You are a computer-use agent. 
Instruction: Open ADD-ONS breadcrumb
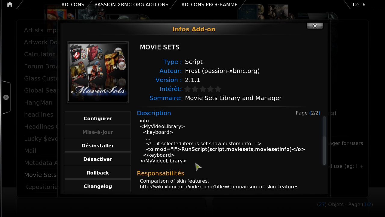click(73, 5)
